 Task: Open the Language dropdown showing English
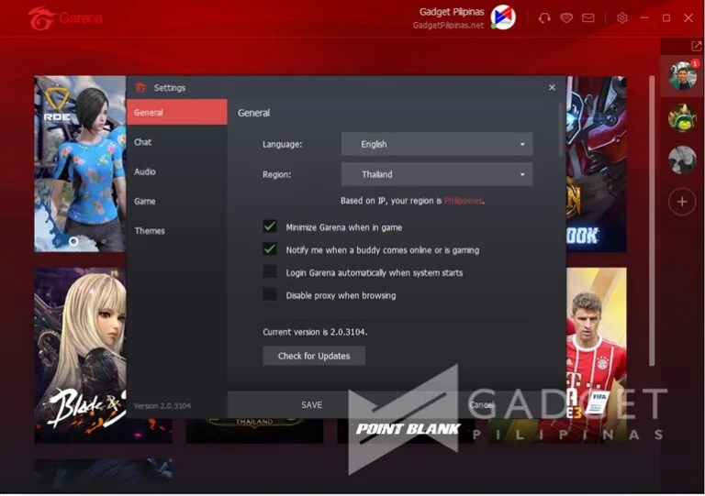[x=437, y=144]
